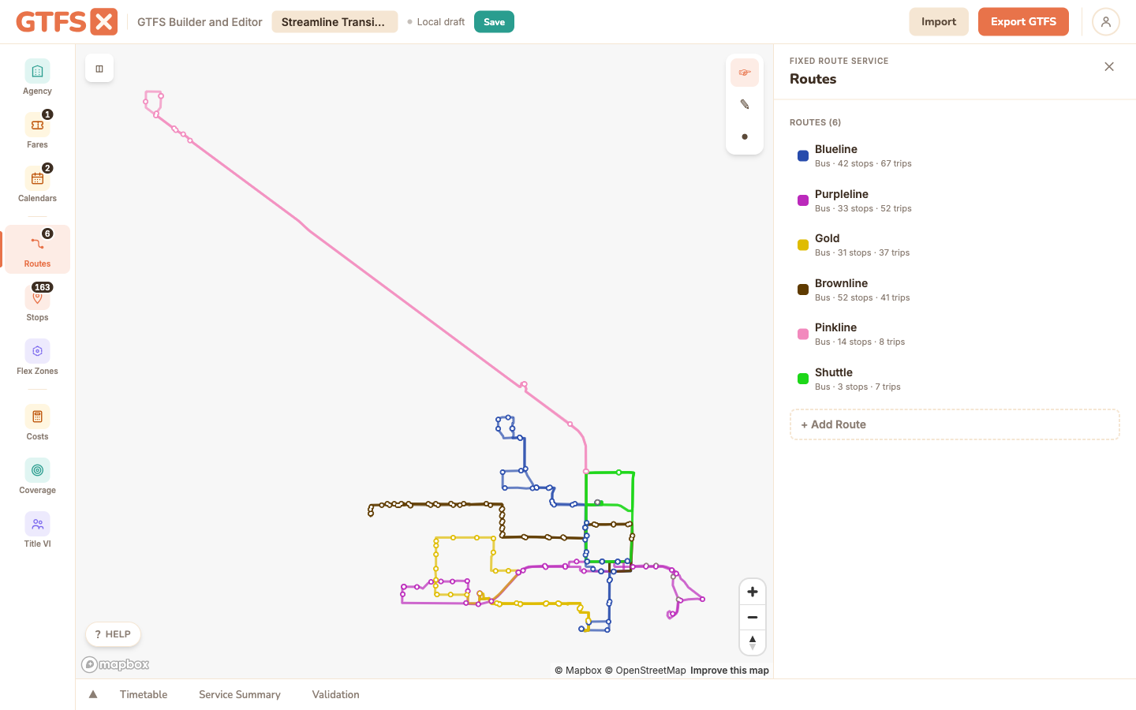Image resolution: width=1136 pixels, height=710 pixels.
Task: Select the Gold route
Action: tap(955, 245)
